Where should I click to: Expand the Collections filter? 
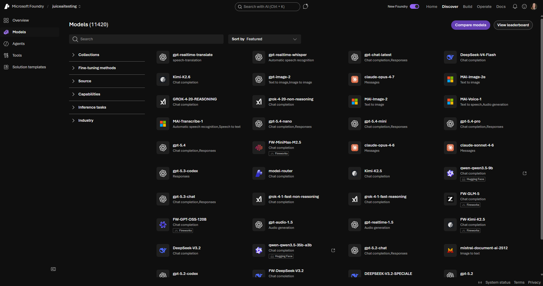pos(107,55)
